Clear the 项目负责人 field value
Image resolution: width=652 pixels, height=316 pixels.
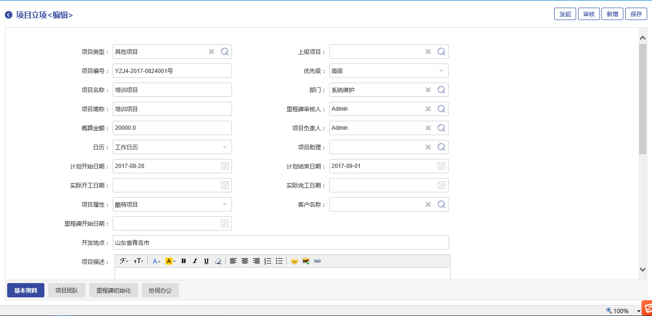tap(428, 128)
